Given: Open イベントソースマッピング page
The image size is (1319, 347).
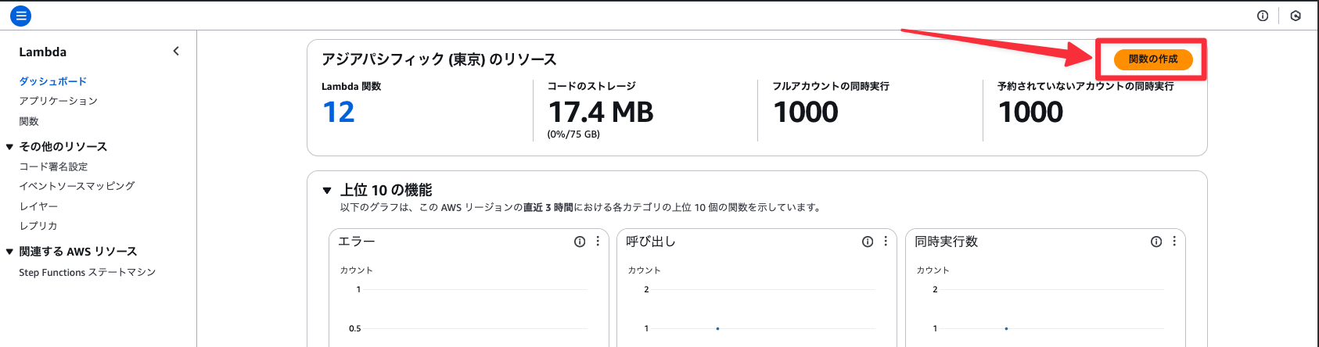Looking at the screenshot, I should pos(77,186).
